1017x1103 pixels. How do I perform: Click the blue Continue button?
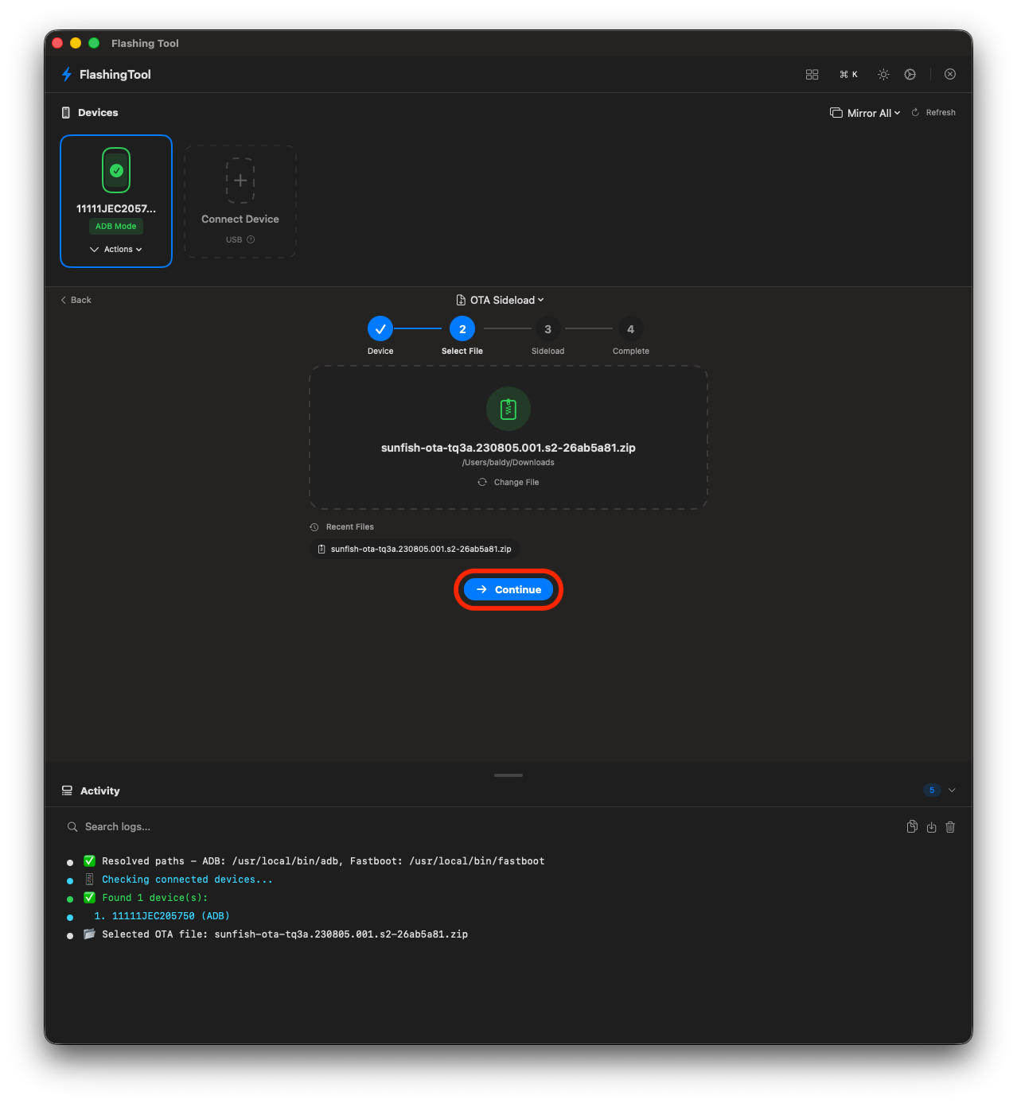click(x=509, y=589)
